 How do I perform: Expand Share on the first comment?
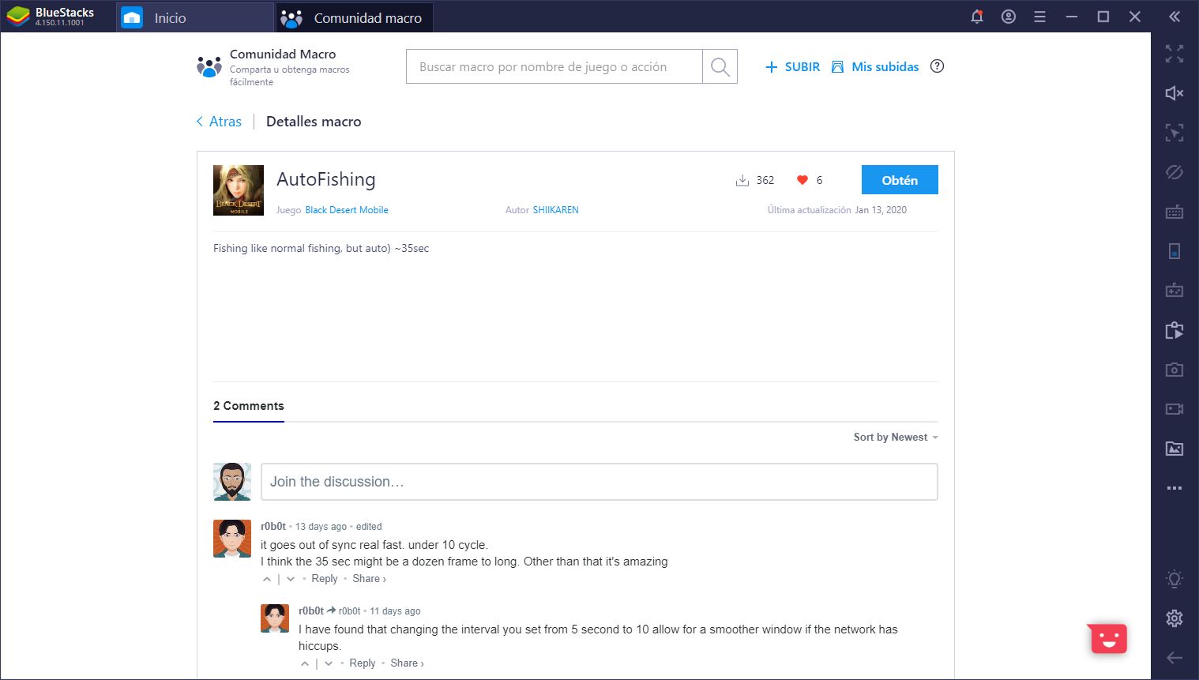click(369, 579)
